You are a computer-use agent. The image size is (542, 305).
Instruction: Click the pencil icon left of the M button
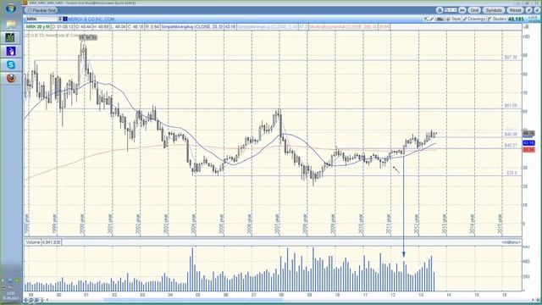(432, 19)
